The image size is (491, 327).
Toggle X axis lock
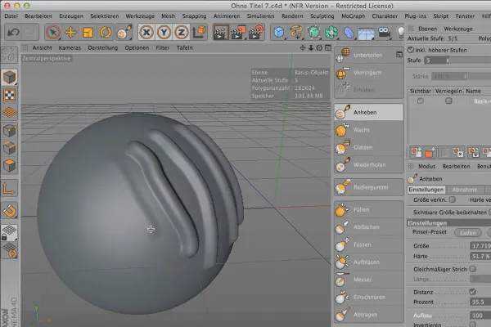coord(146,32)
